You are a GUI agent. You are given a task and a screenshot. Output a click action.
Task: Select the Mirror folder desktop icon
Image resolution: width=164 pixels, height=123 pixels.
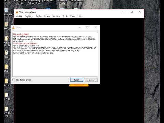pyautogui.click(x=6, y=82)
